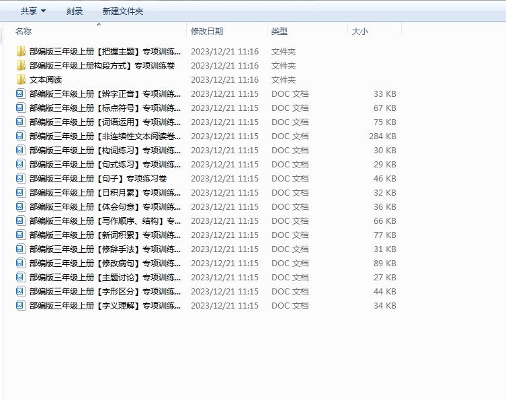Click DOC icon of 【修改病句】专项训练

(x=20, y=263)
